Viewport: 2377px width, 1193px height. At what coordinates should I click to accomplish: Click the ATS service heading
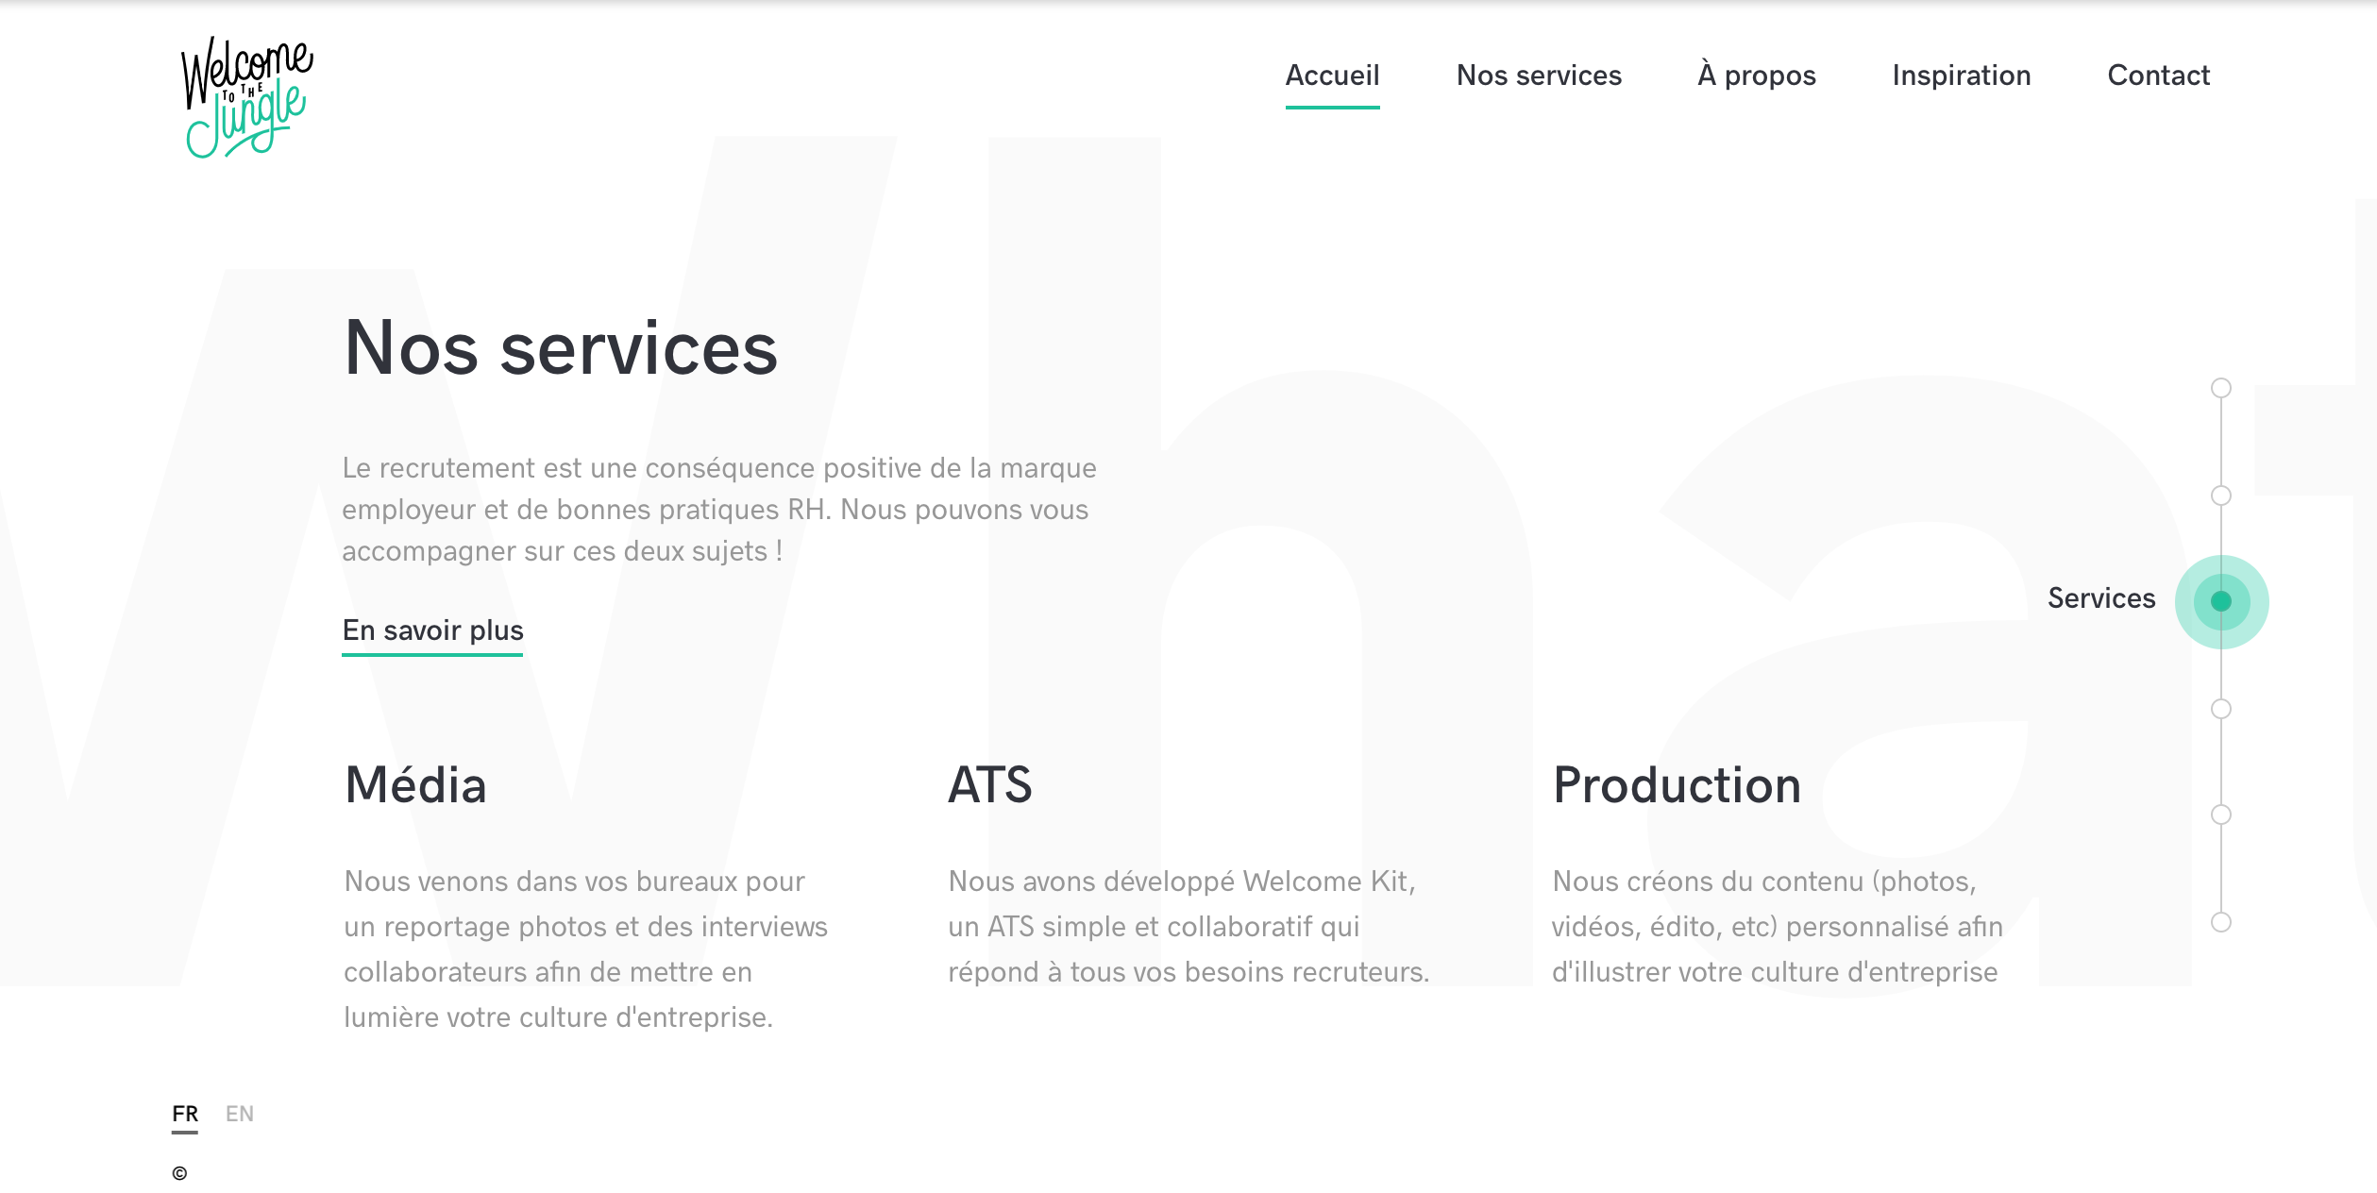point(990,785)
